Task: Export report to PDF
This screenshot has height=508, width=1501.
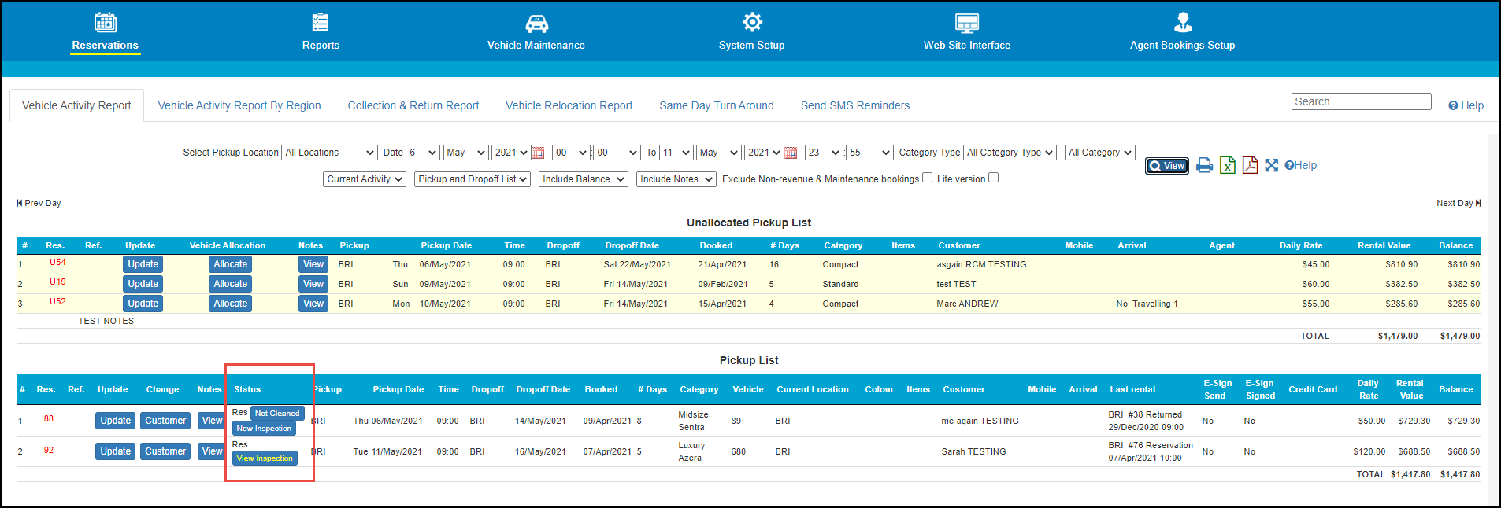Action: coord(1250,164)
